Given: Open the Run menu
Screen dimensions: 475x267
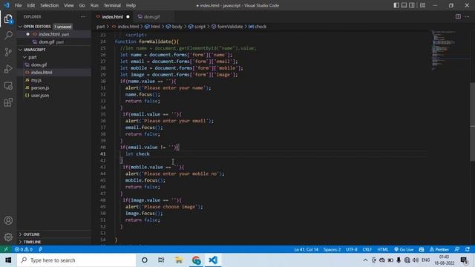Looking at the screenshot, I should (x=94, y=5).
